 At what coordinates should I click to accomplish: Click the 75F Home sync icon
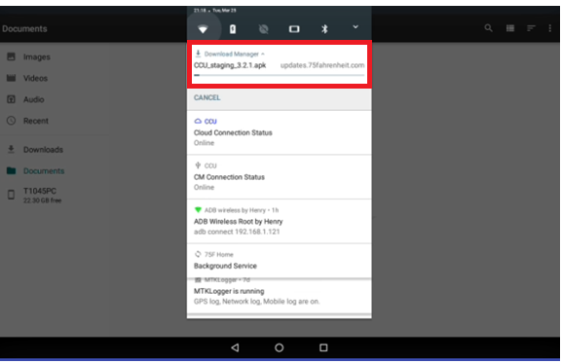pos(198,254)
